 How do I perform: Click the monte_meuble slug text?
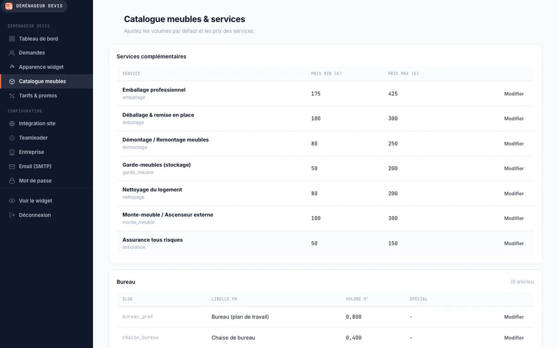point(139,222)
